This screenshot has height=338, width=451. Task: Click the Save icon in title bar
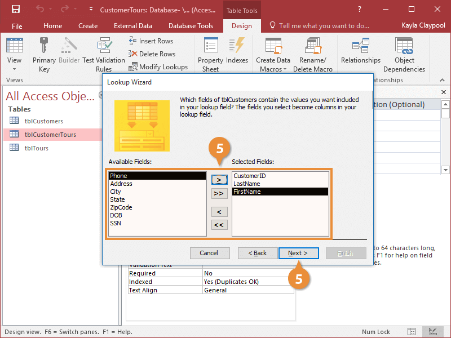[x=16, y=10]
